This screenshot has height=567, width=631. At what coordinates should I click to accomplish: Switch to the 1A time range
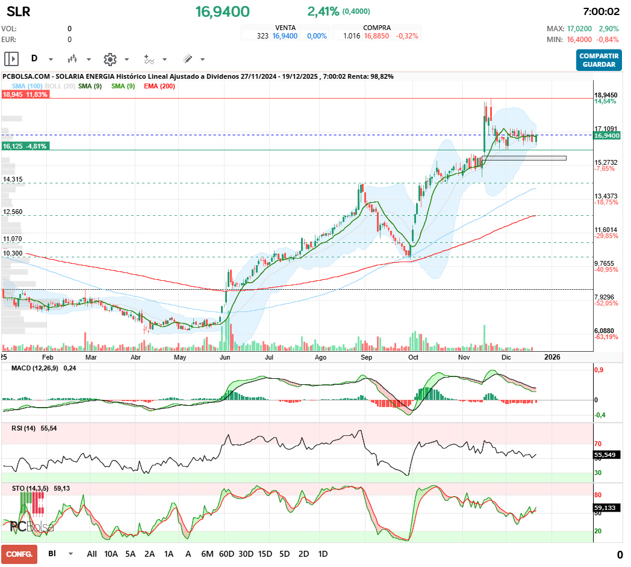point(169,554)
